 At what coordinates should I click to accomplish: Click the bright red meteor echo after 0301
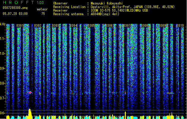(30, 93)
